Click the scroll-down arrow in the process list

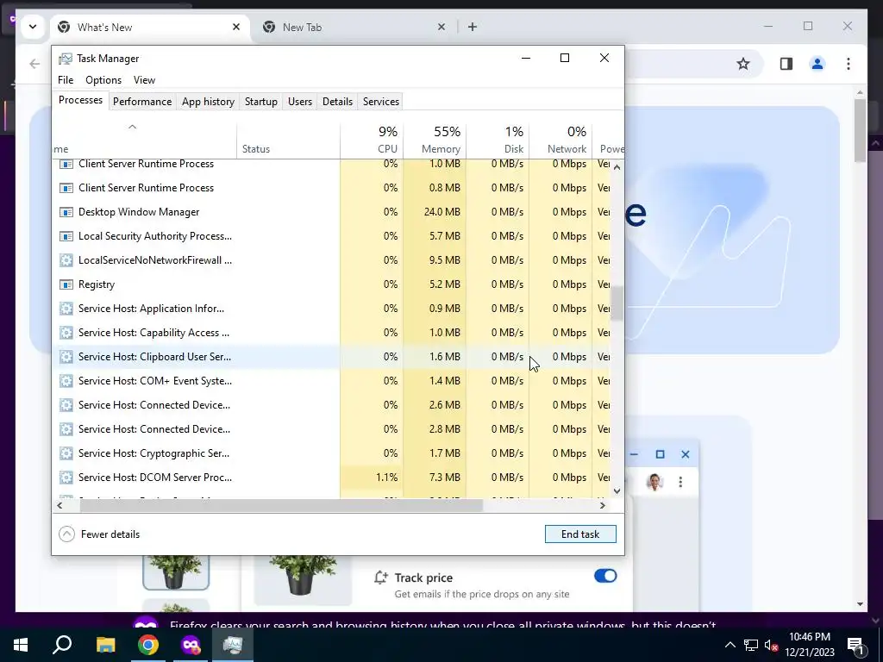(617, 490)
